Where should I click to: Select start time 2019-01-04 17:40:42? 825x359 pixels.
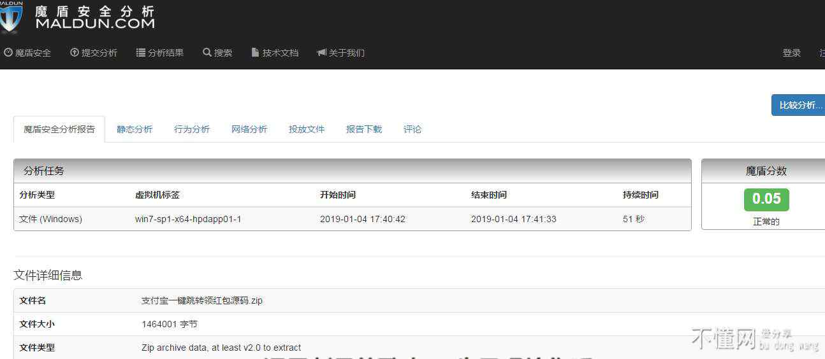[x=363, y=219]
